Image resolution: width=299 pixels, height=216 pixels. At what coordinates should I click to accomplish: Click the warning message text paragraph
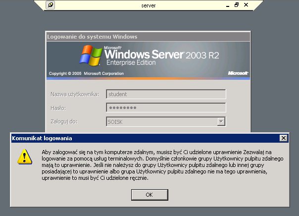162,165
